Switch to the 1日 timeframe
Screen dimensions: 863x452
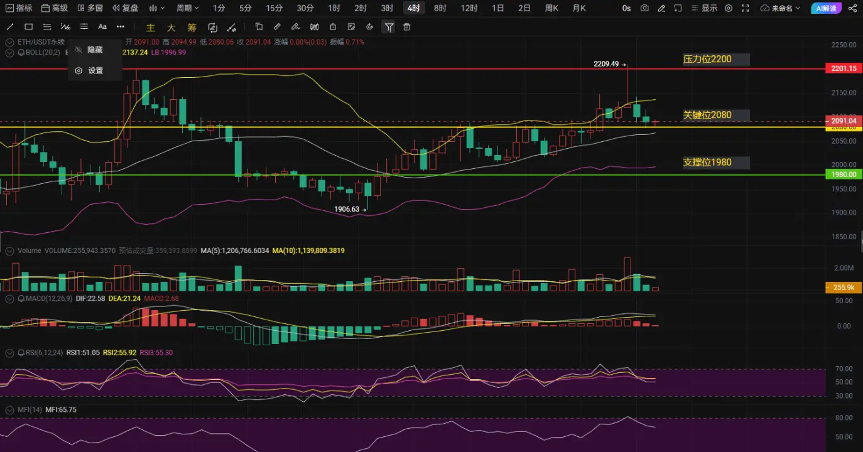click(497, 8)
